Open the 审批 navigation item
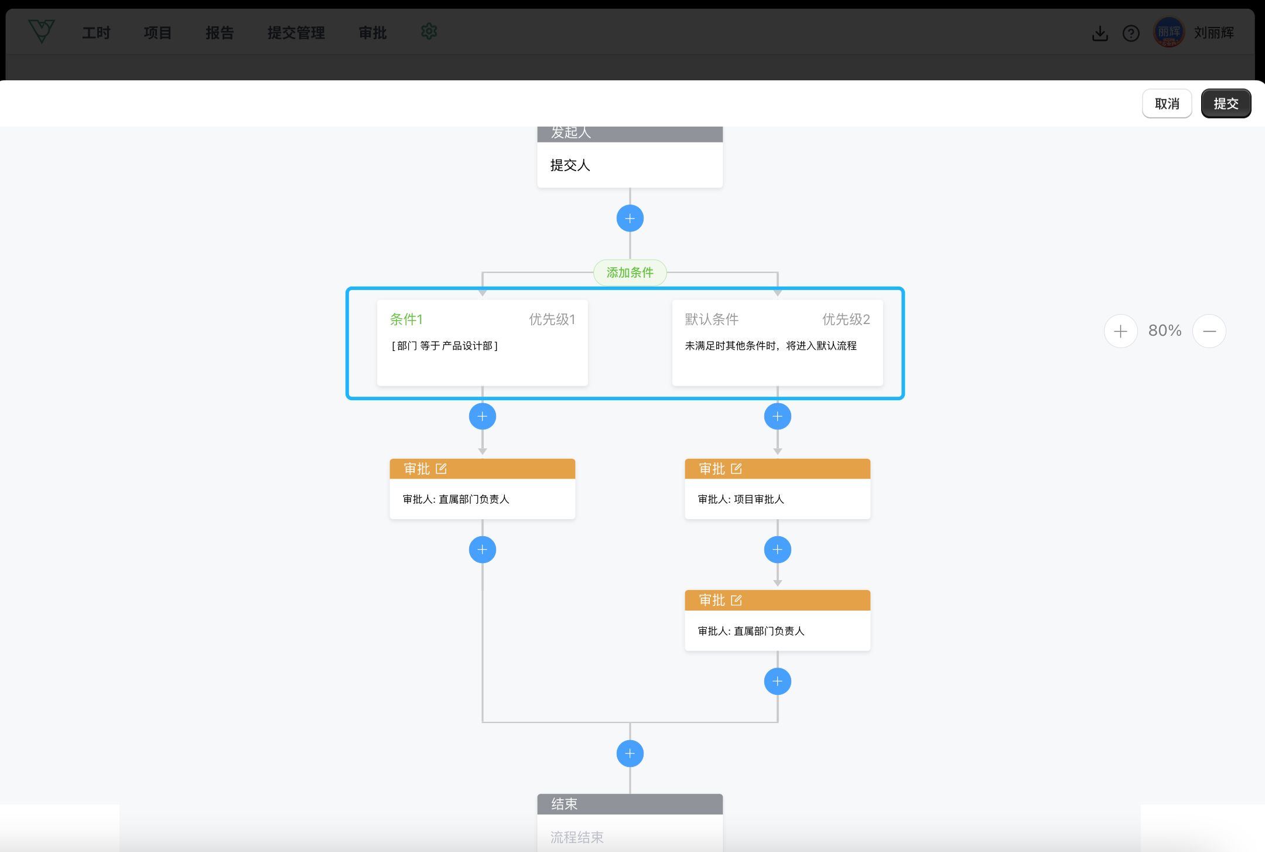Image resolution: width=1265 pixels, height=852 pixels. point(372,33)
